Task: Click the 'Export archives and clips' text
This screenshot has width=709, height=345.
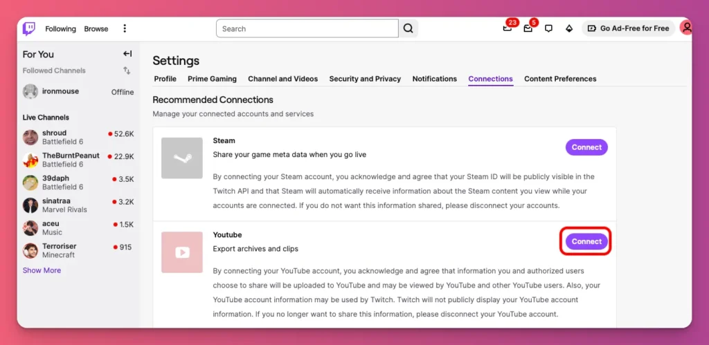Action: point(255,249)
